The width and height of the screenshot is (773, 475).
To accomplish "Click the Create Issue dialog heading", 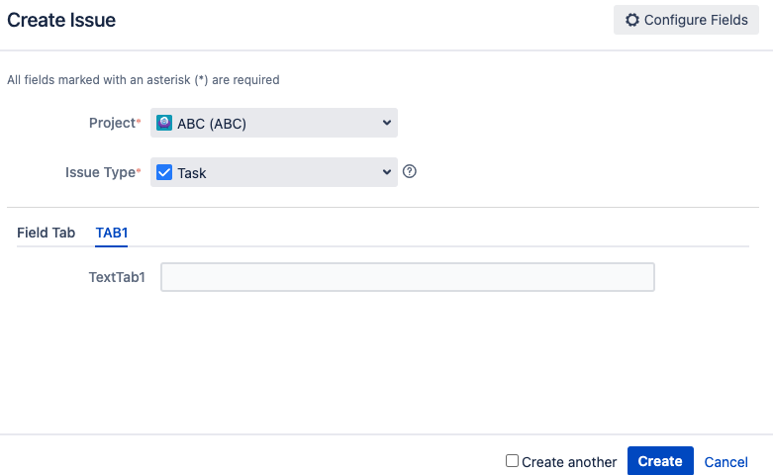I will pyautogui.click(x=61, y=20).
